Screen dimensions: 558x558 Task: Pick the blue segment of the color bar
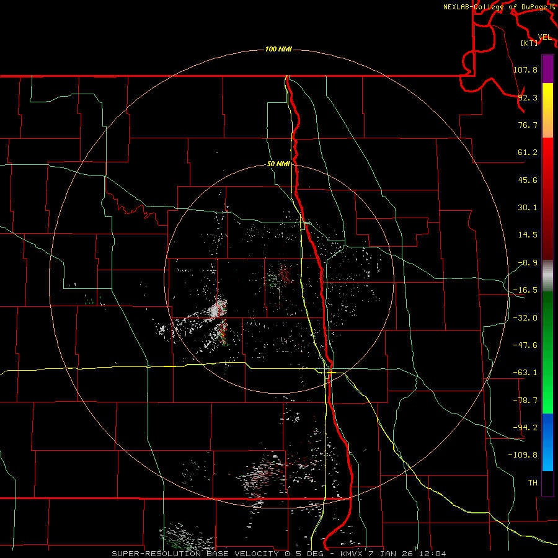click(547, 442)
